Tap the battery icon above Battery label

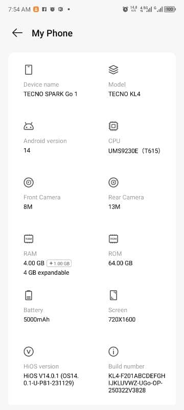(29, 295)
